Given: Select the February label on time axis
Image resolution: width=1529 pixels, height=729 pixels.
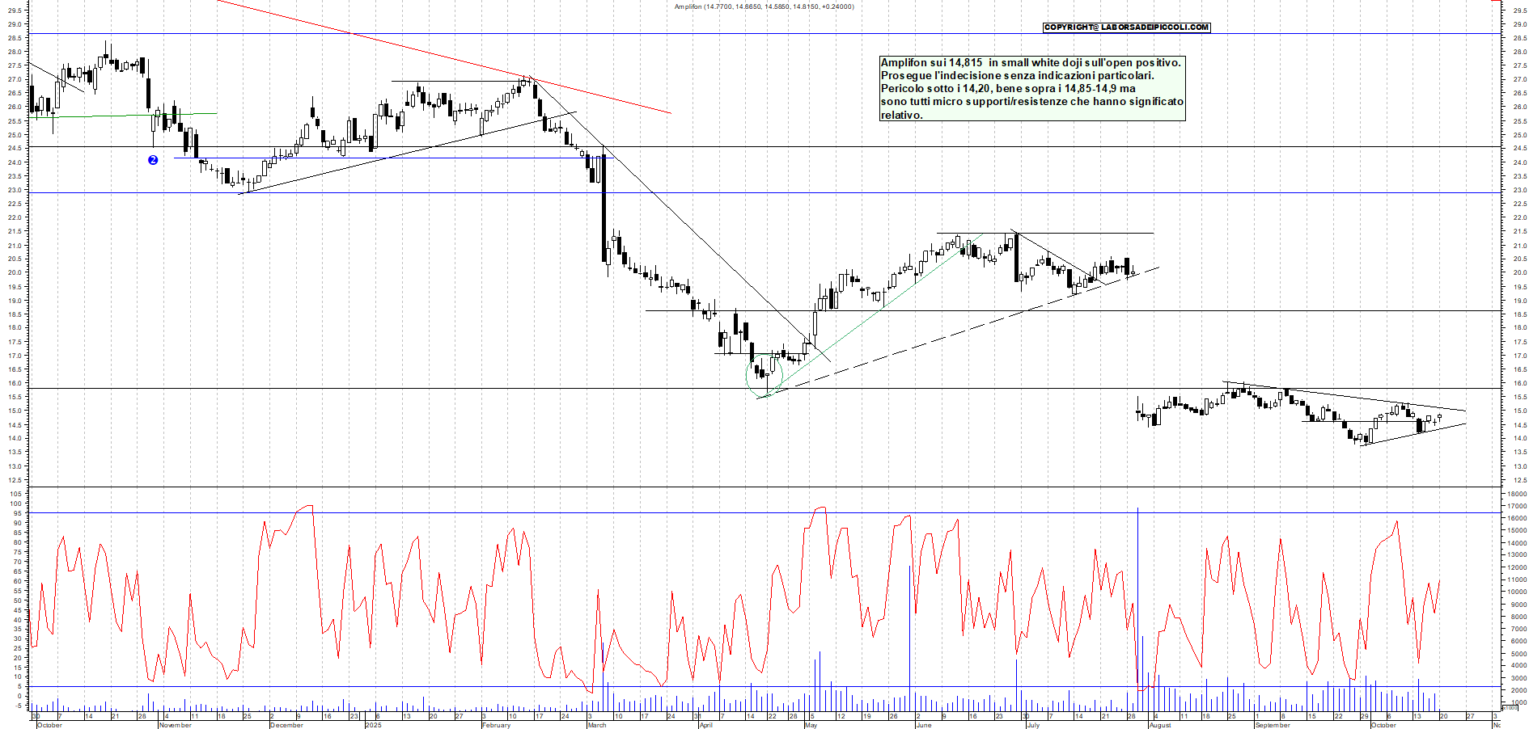Looking at the screenshot, I should point(496,725).
